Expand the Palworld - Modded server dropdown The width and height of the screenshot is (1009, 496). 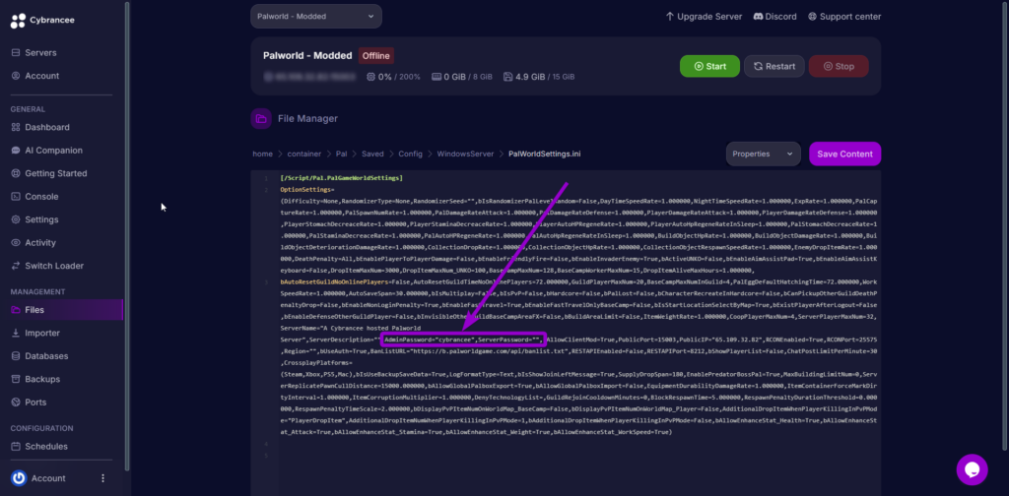315,17
